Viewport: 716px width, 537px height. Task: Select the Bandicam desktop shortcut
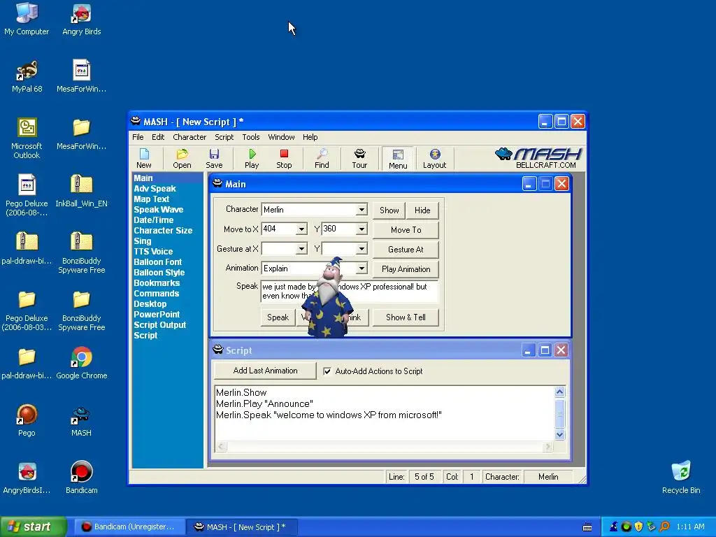tap(81, 478)
